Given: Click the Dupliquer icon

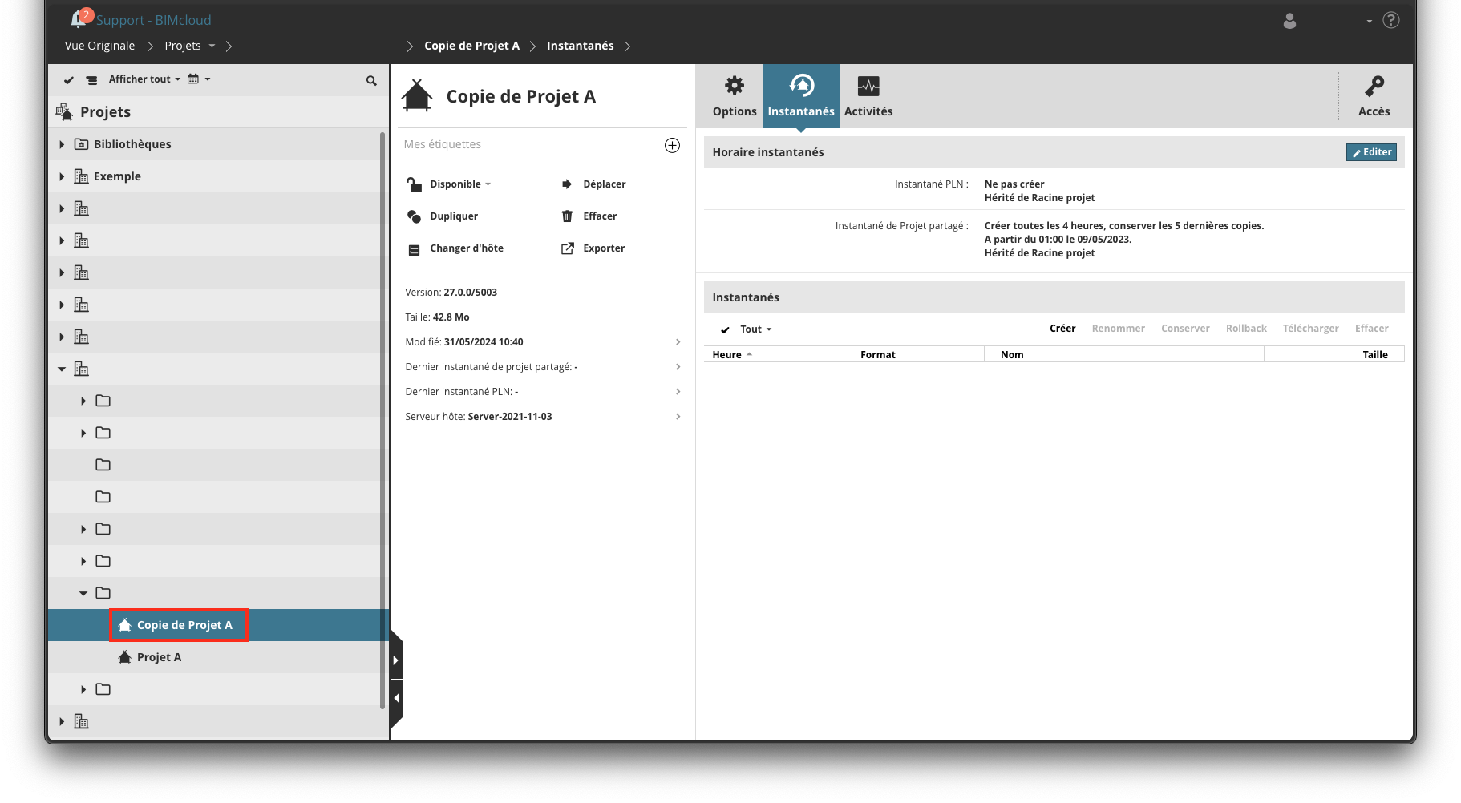Looking at the screenshot, I should 414,216.
